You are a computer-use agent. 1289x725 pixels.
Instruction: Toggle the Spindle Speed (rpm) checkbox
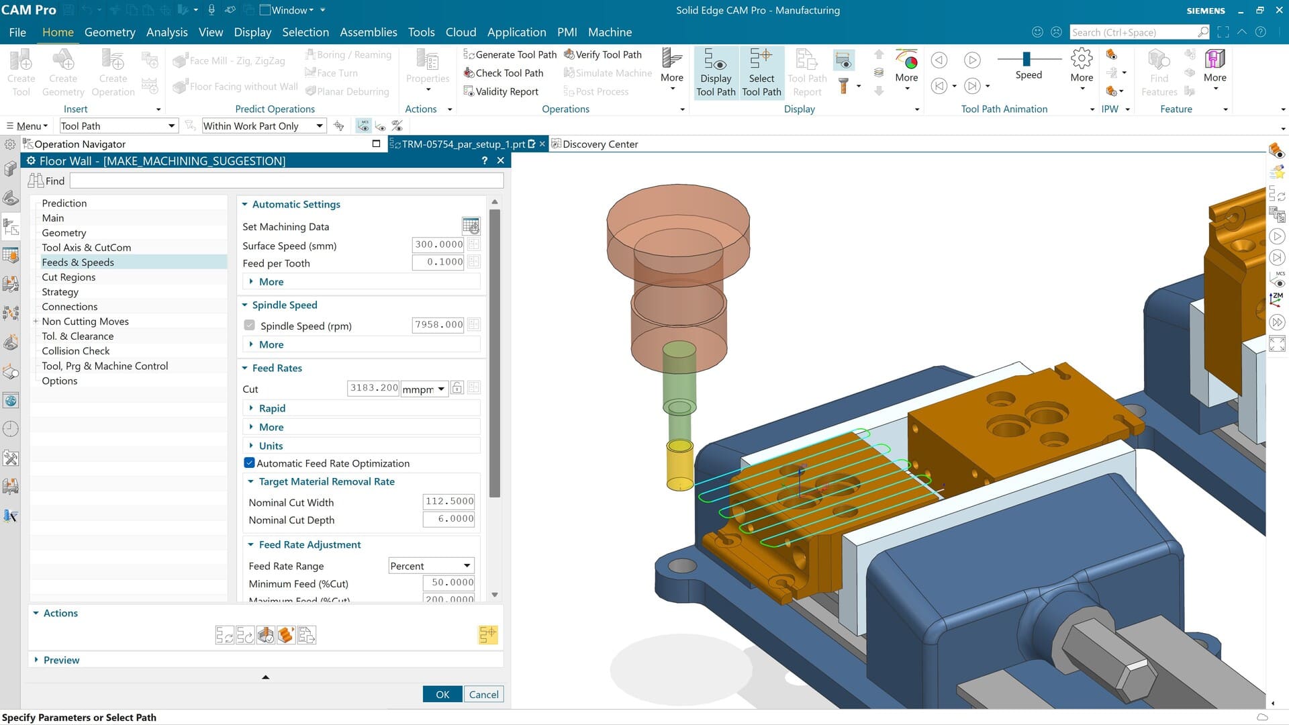tap(249, 325)
